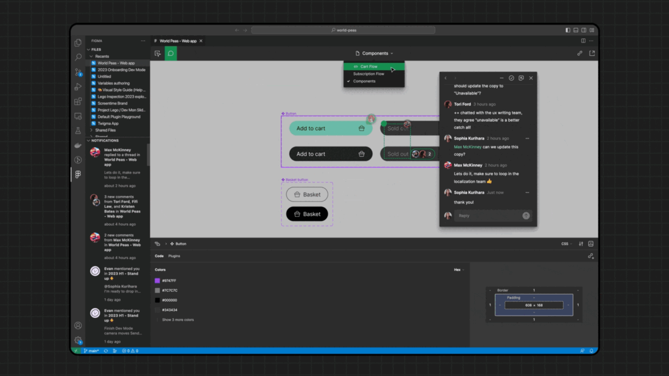Open Testing flask icon view

tap(78, 130)
